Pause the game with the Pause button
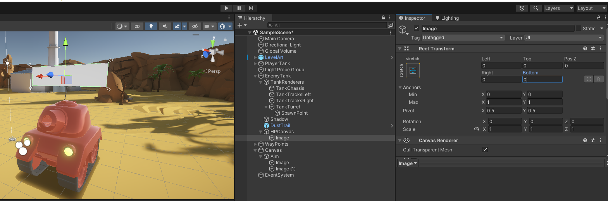 [239, 8]
